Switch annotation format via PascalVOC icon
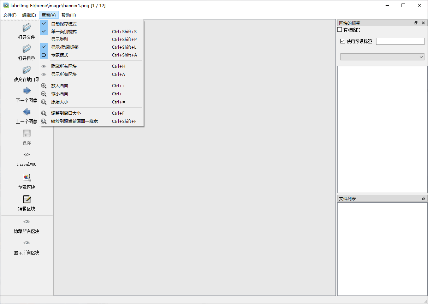The width and height of the screenshot is (428, 304). tap(26, 155)
